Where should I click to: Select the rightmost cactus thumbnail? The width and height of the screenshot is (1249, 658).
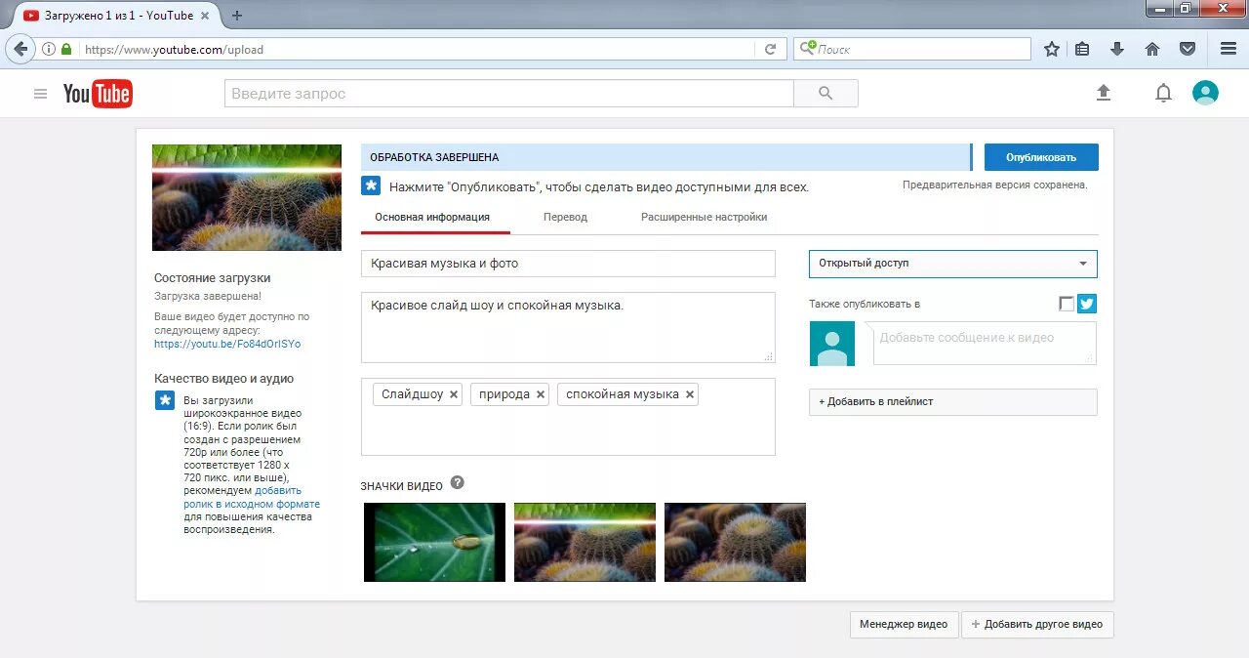[x=735, y=542]
